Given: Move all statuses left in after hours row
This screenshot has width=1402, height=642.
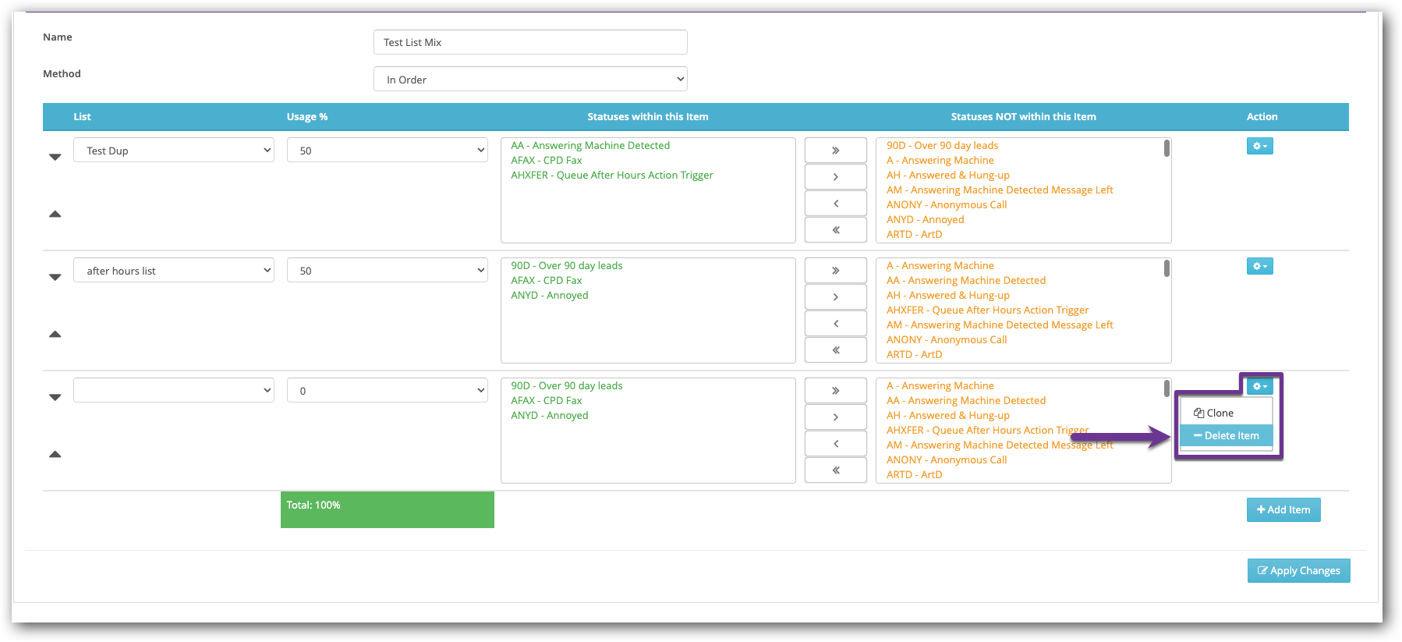Looking at the screenshot, I should 835,350.
